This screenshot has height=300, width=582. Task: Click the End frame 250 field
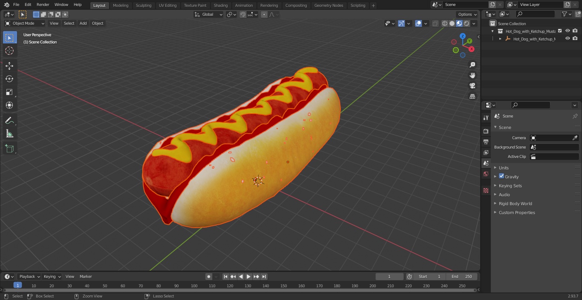pos(462,277)
